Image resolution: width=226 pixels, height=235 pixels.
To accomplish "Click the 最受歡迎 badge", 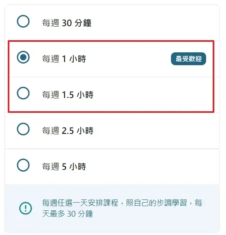I will (x=189, y=59).
